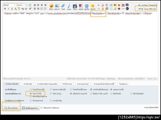Toggle the anonymous post checkbox in first row
Image resolution: width=161 pixels, height=120 pixels.
[x=31, y=89]
